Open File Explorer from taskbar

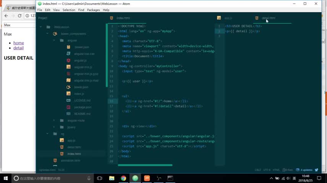click(x=112, y=178)
